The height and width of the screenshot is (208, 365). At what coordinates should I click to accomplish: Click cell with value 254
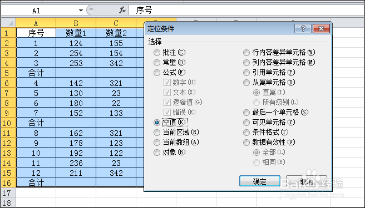76,53
